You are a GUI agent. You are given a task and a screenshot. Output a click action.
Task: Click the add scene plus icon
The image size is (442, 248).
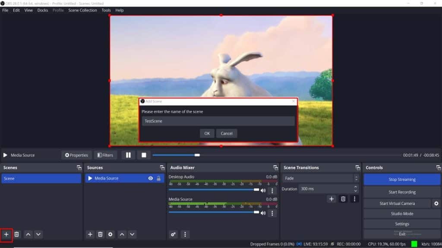tap(6, 234)
